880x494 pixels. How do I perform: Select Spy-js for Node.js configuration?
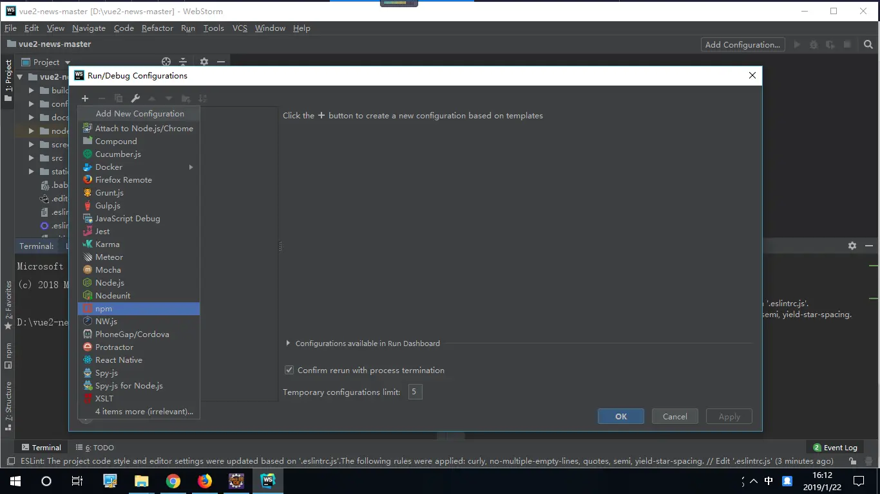[x=139, y=385]
